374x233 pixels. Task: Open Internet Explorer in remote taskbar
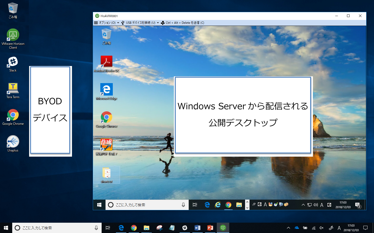pyautogui.click(x=218, y=205)
